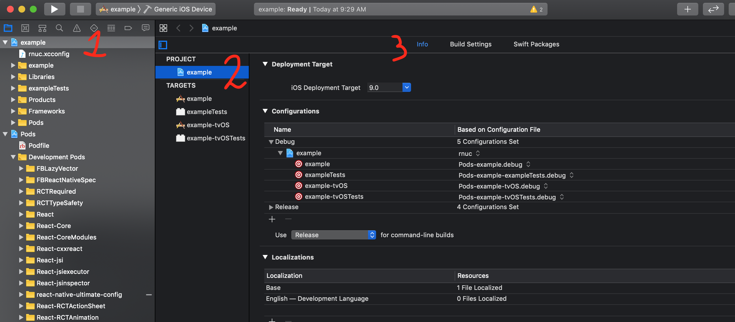Viewport: 735px width, 322px height.
Task: Change the Pods-example-tvOS.debug popup
Action: 503,186
